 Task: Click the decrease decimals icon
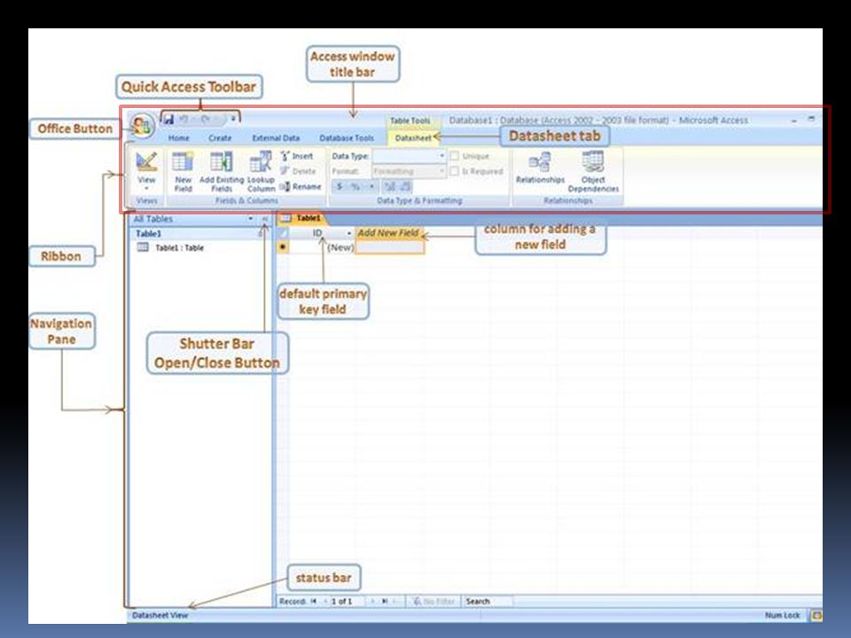tap(406, 187)
